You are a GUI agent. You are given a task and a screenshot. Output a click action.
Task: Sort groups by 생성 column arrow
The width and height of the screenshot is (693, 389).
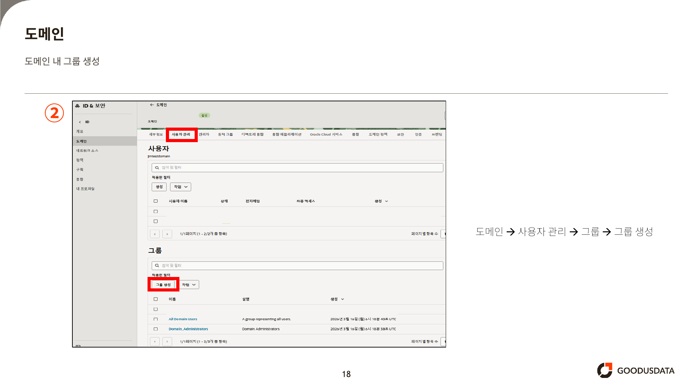click(x=343, y=299)
